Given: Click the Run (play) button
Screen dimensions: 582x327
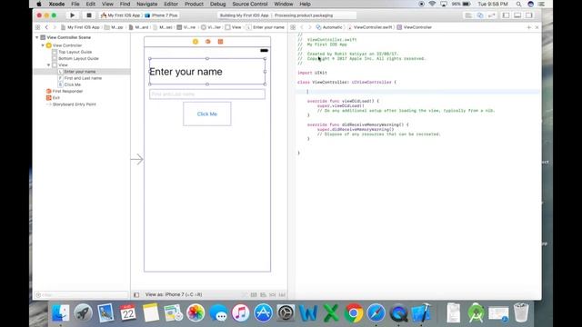Looking at the screenshot, I should (73, 15).
